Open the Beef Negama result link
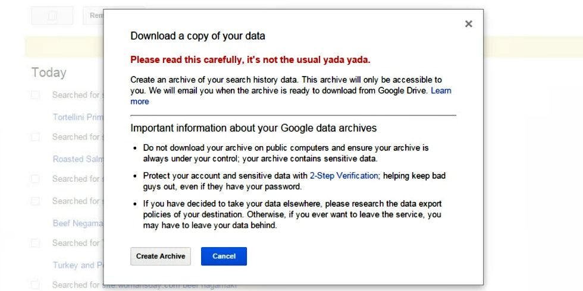The image size is (583, 291). (78, 223)
